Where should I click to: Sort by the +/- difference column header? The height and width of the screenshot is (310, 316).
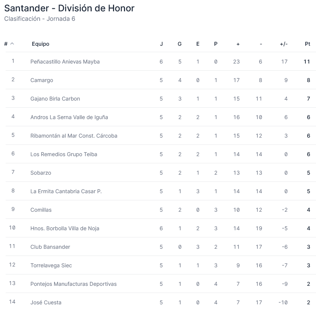[283, 44]
